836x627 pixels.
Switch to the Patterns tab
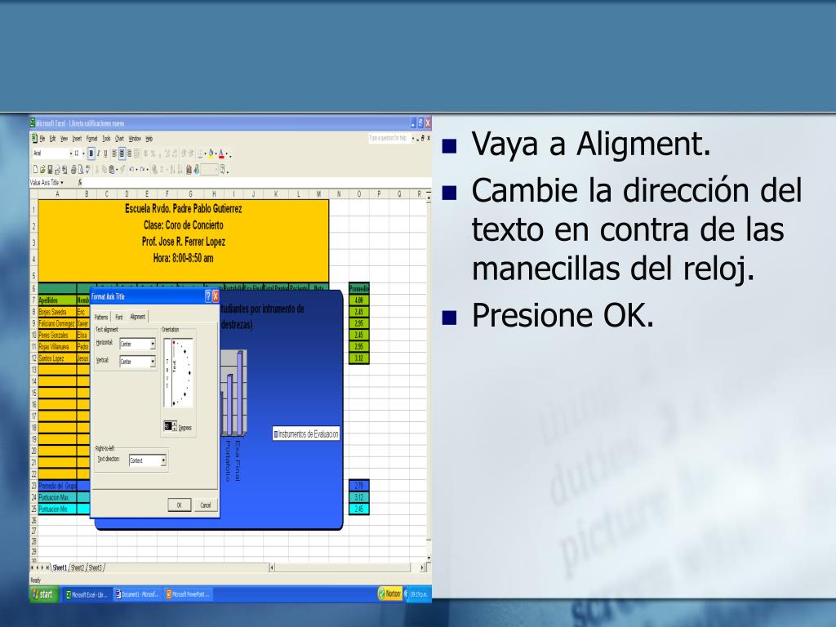pyautogui.click(x=101, y=317)
